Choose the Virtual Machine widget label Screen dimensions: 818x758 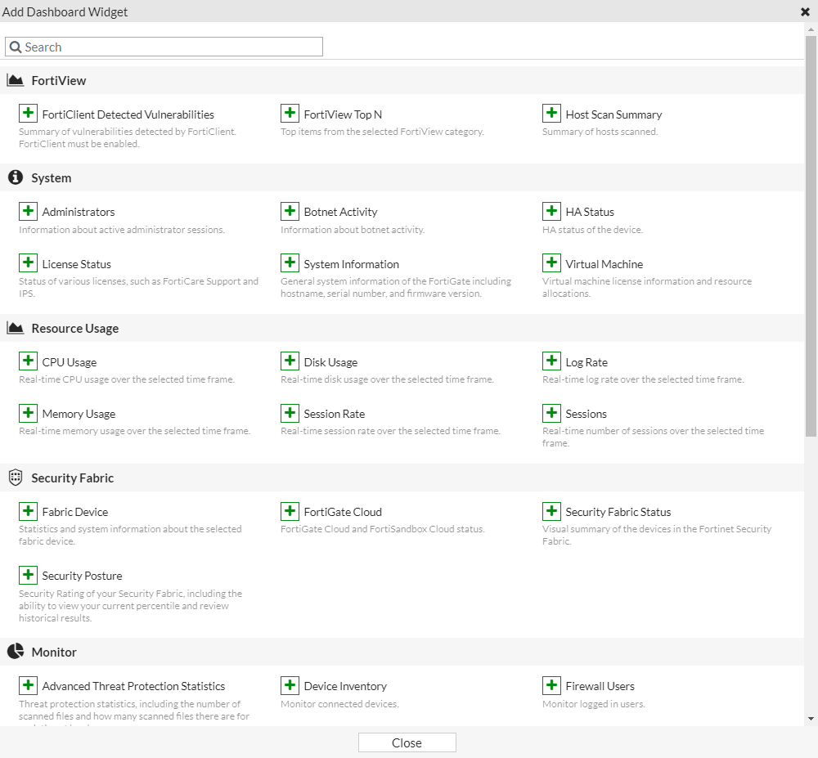pos(604,264)
